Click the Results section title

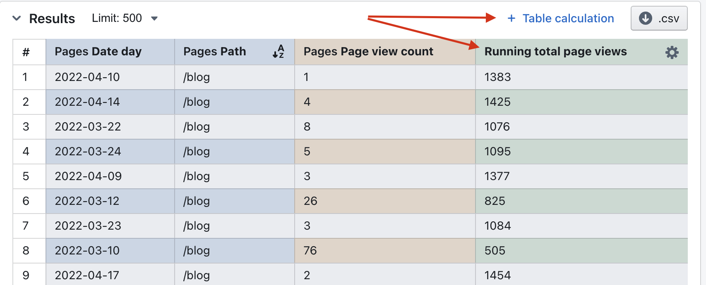tap(52, 19)
